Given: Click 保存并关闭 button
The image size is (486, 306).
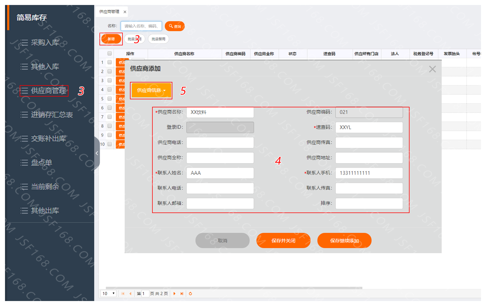Looking at the screenshot, I should (x=283, y=240).
